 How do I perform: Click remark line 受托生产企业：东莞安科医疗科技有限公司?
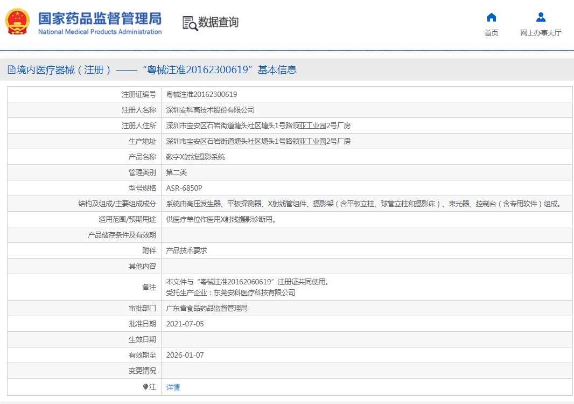tap(230, 292)
